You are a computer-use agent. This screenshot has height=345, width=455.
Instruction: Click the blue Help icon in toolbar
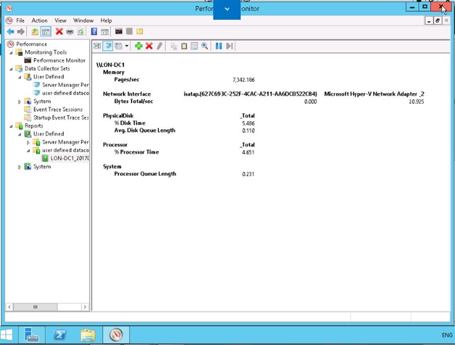(x=94, y=32)
